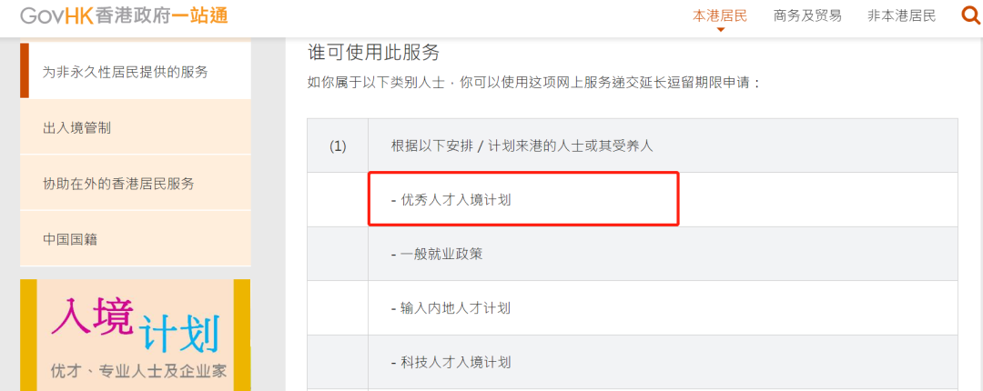This screenshot has width=983, height=391.
Task: Click the 入境计划 promotional banner
Action: [x=136, y=336]
